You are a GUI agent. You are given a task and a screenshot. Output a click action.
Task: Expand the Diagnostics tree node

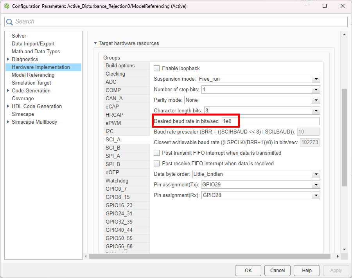tap(8, 60)
